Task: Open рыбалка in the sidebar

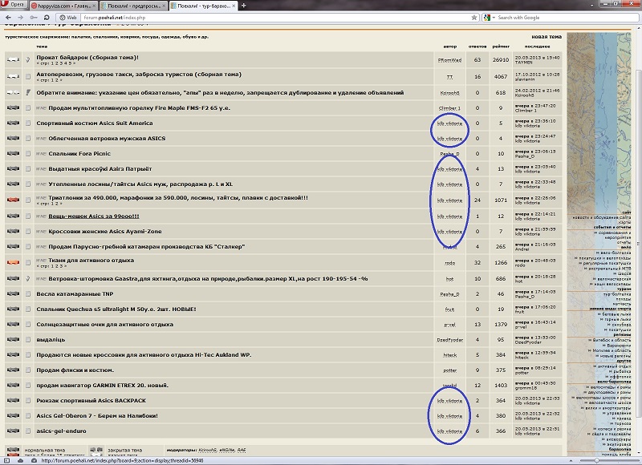Action: coord(622,372)
